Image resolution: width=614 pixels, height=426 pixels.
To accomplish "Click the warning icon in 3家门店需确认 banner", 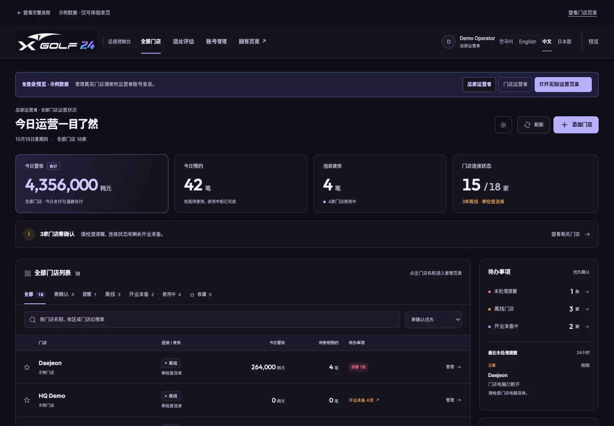I will coord(29,234).
